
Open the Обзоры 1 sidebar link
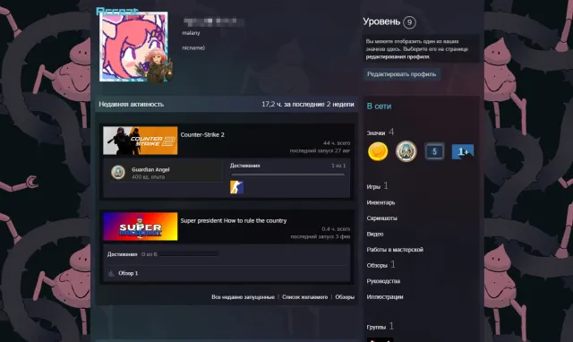(x=381, y=264)
